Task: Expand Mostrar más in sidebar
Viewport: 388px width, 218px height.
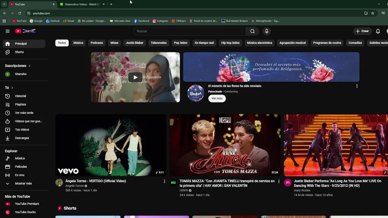Action: point(24,183)
